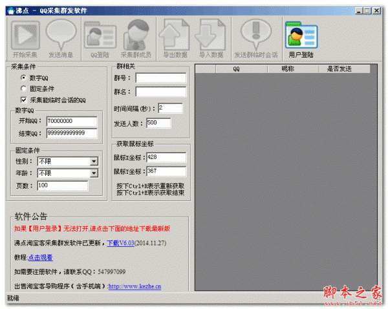Screen dimensions: 388x309
Task: Minimize the window
Action: click(358, 10)
